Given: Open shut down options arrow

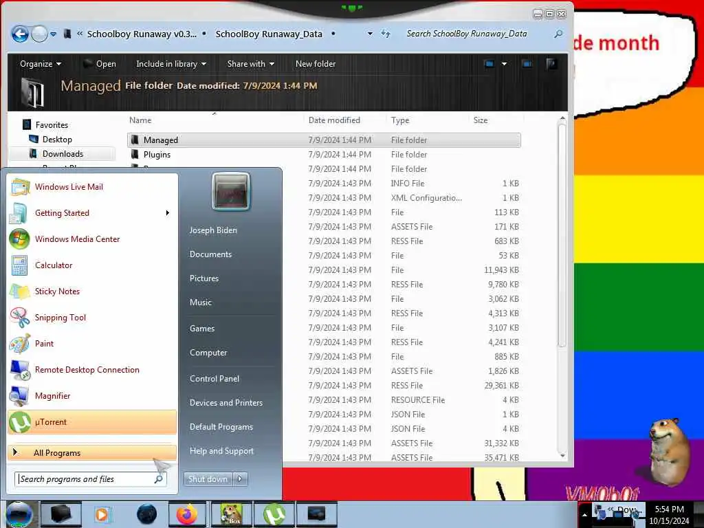Looking at the screenshot, I should (240, 479).
